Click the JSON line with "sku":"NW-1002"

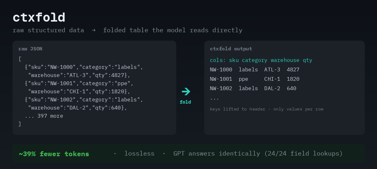pyautogui.click(x=84, y=100)
